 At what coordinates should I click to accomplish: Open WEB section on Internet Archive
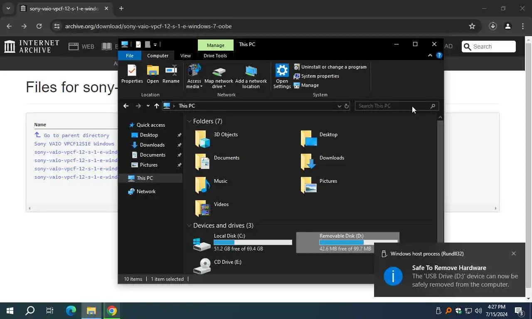(x=81, y=47)
